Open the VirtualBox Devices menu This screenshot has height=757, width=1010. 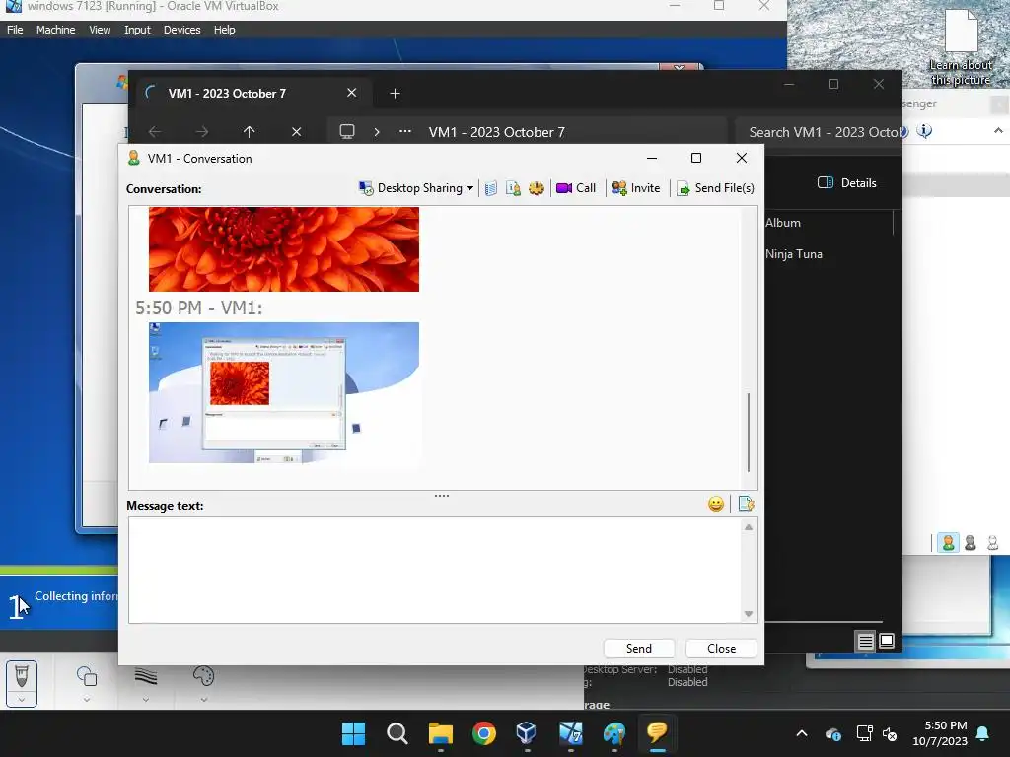(181, 30)
